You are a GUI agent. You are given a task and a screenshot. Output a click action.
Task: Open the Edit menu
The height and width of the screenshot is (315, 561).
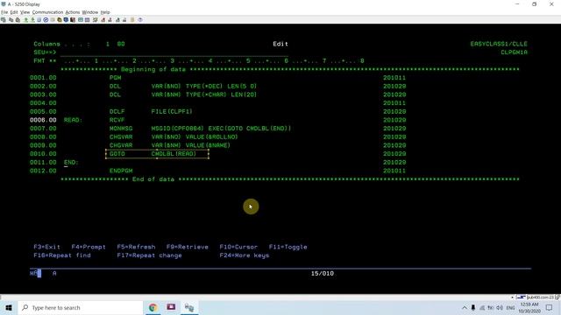[14, 12]
